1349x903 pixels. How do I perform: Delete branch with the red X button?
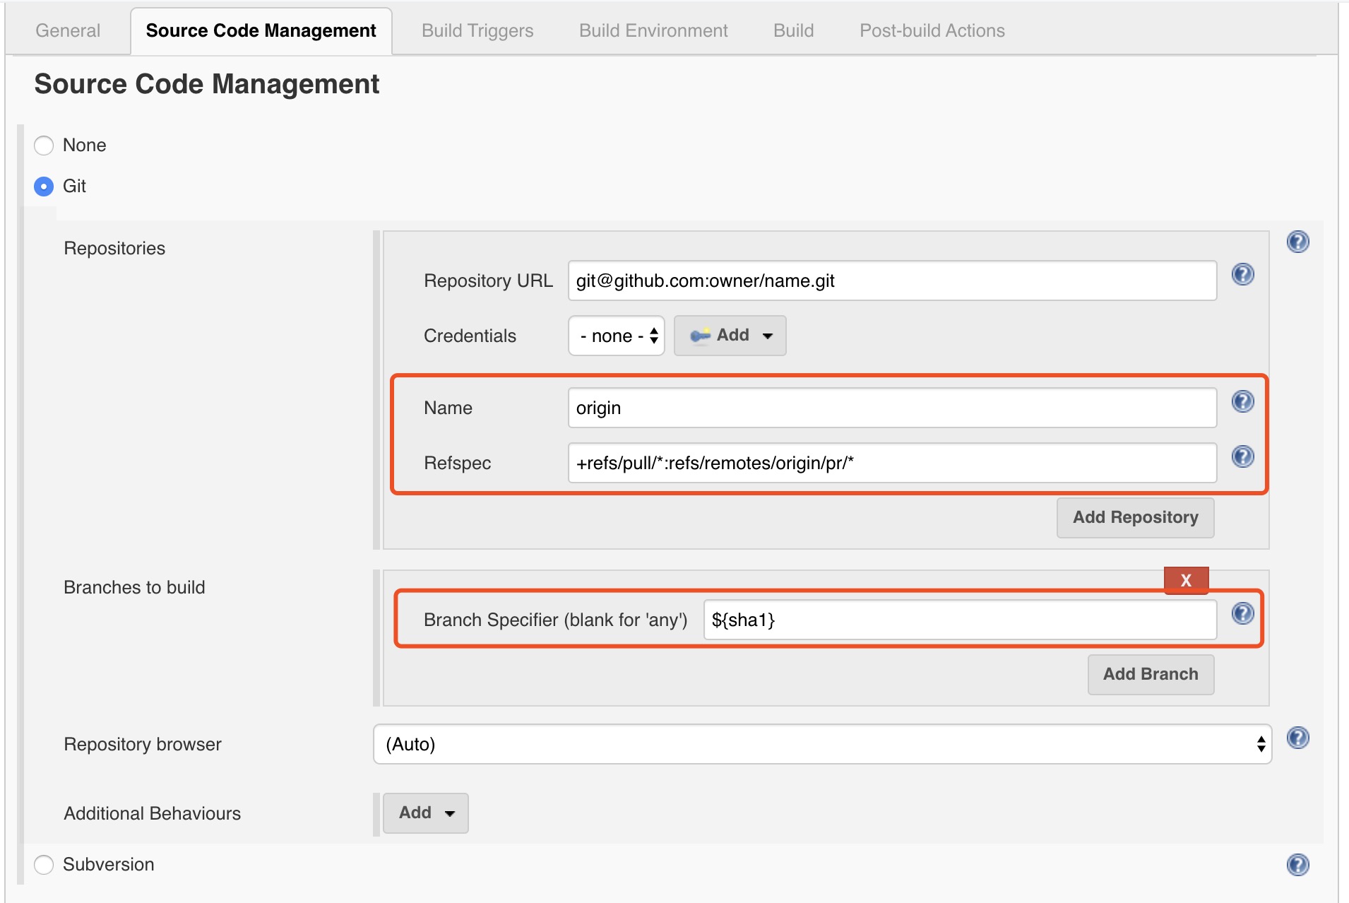point(1186,580)
